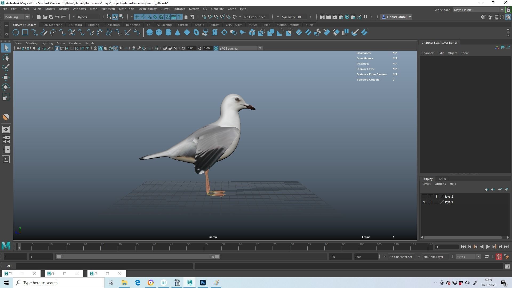Open the sRGB gamma view transform dropdown
The width and height of the screenshot is (512, 288).
tap(241, 49)
